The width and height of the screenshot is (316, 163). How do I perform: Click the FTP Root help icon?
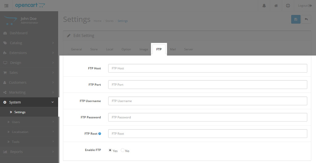pyautogui.click(x=100, y=134)
